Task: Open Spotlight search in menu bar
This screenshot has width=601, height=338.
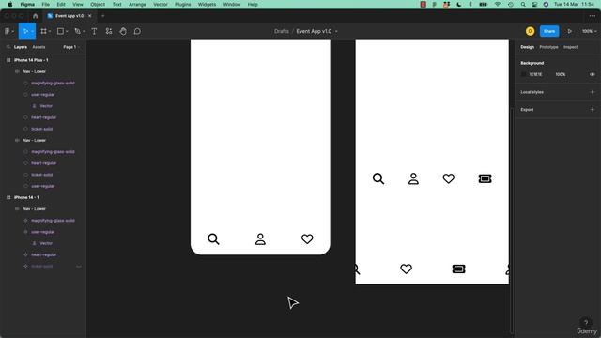Action: click(523, 4)
